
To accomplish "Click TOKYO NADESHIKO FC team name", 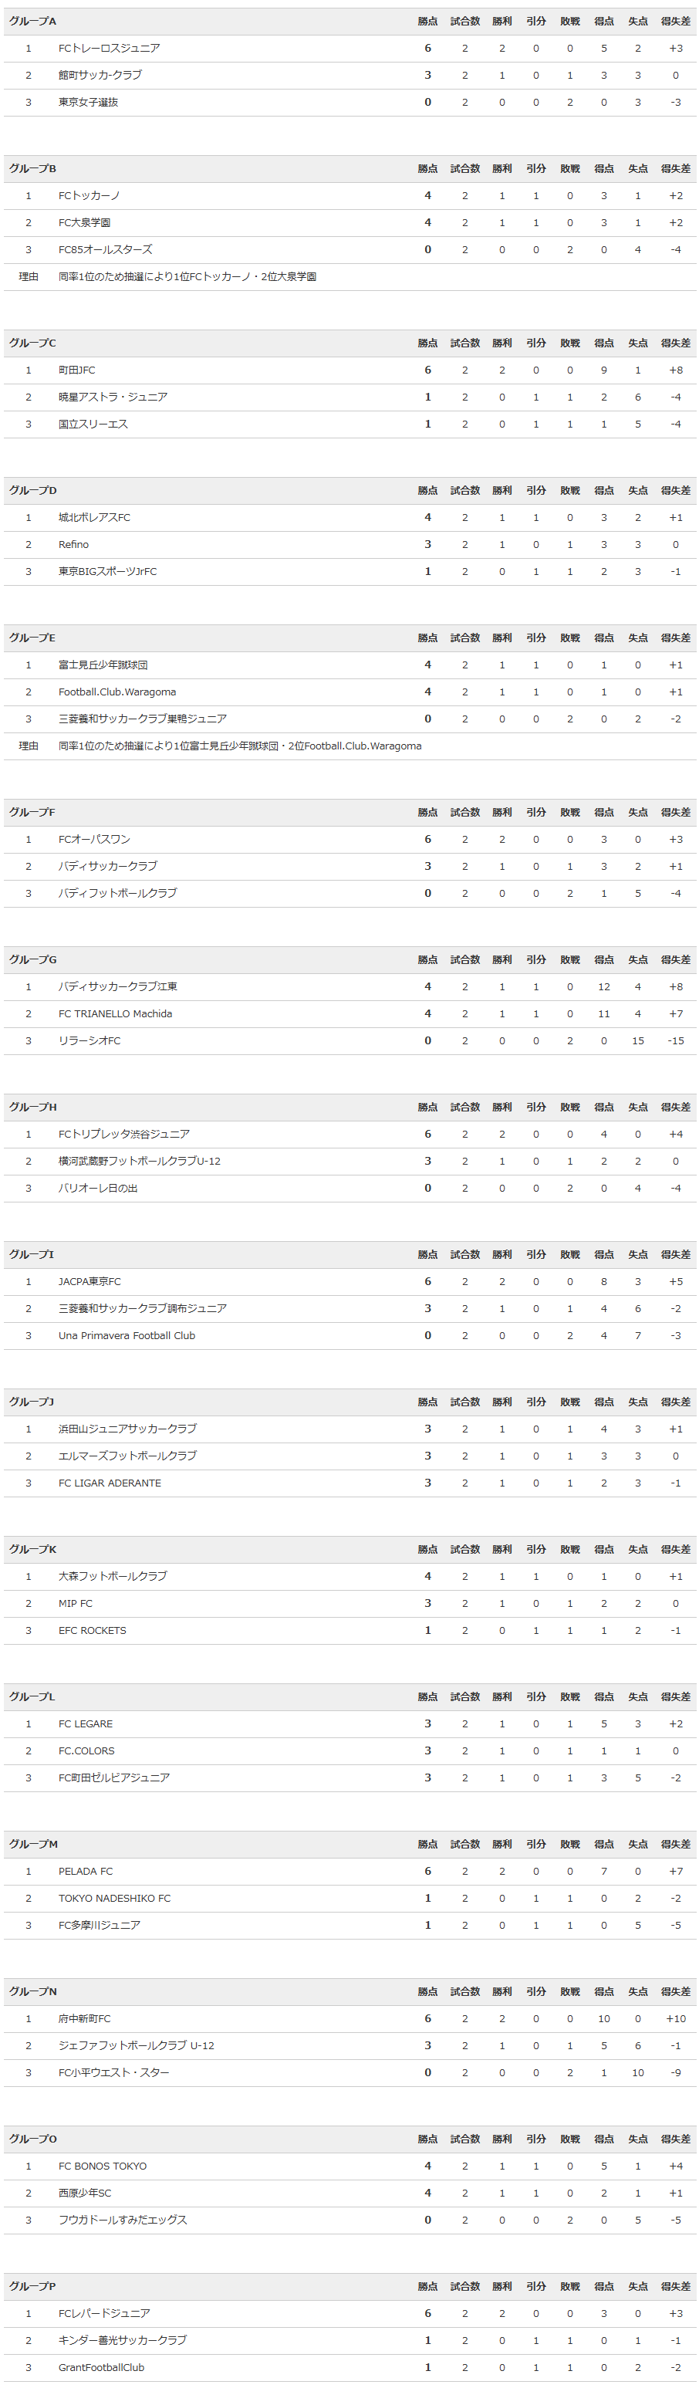I will (115, 1898).
